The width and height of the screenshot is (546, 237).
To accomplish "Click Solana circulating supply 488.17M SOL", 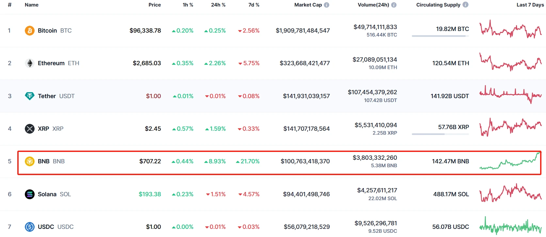I will click(x=451, y=194).
